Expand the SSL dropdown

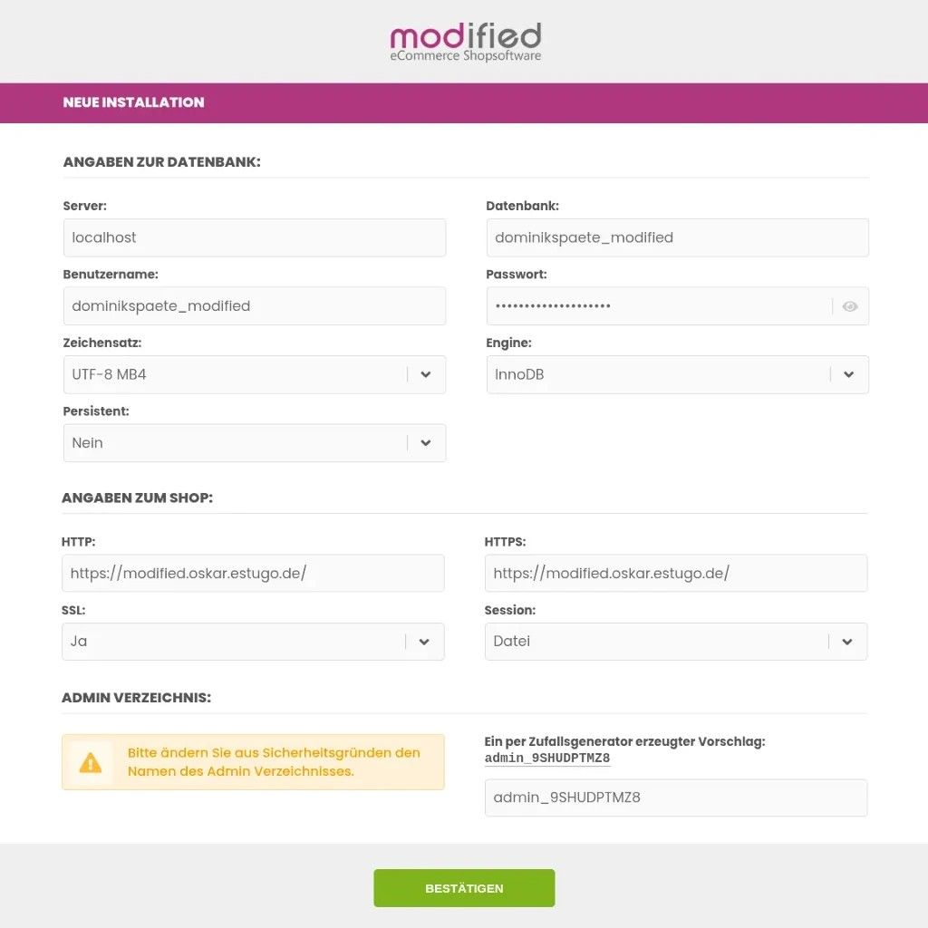(x=236, y=642)
